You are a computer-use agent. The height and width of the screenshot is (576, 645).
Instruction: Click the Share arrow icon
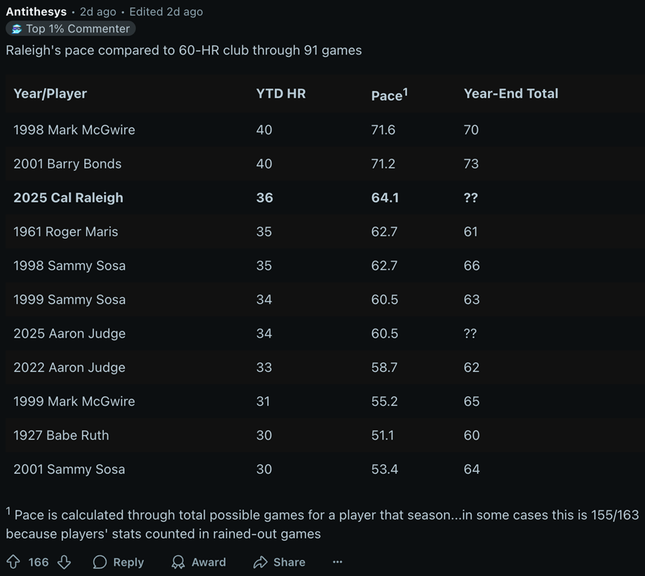260,562
